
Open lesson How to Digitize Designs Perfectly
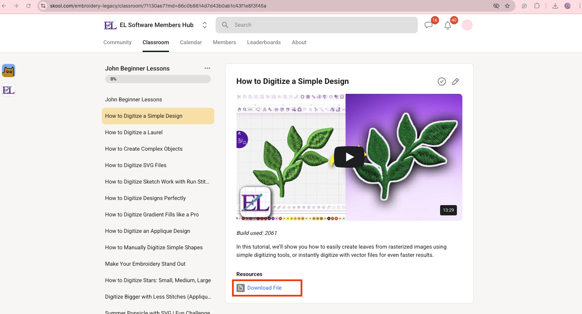(158, 198)
